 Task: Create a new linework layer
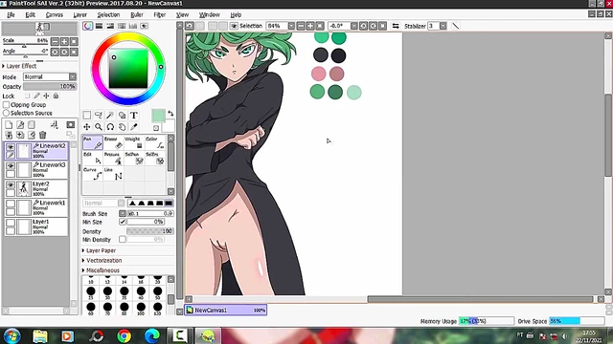click(20, 125)
